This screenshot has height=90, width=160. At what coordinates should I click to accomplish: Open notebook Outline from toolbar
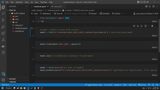pyautogui.click(x=116, y=13)
